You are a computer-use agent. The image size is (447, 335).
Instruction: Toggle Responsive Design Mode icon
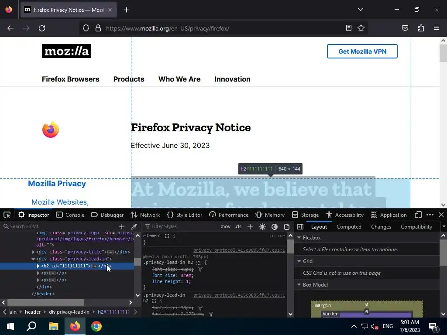point(418,215)
